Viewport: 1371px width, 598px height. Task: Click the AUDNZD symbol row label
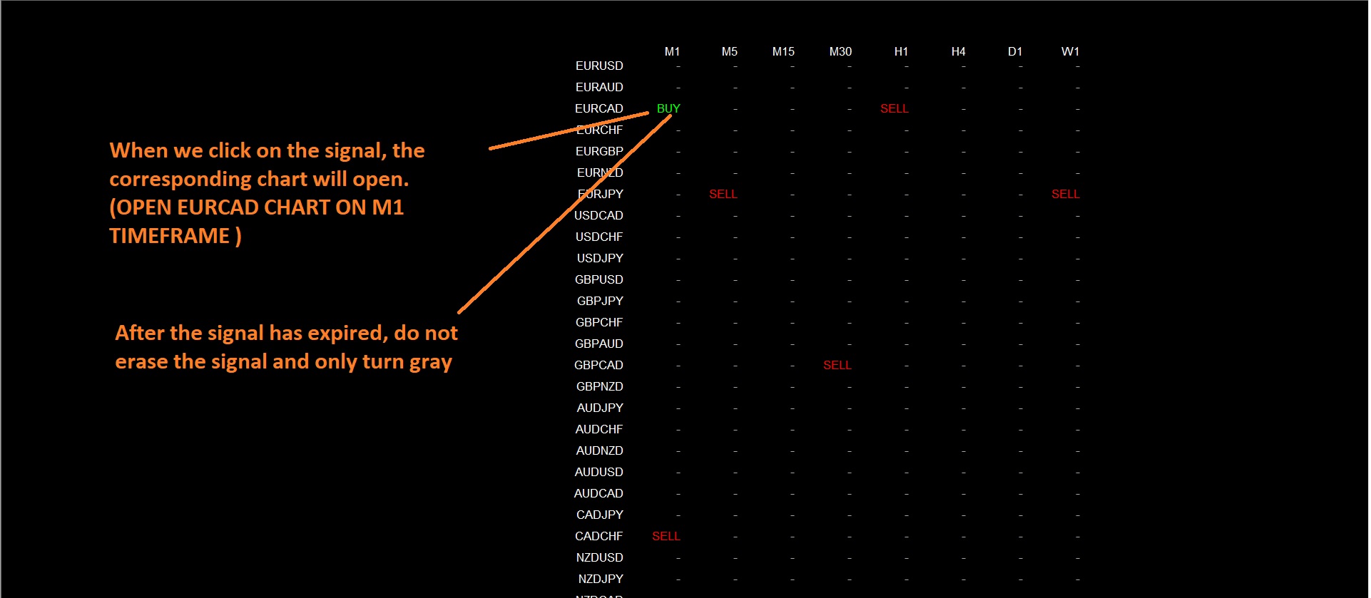tap(599, 450)
